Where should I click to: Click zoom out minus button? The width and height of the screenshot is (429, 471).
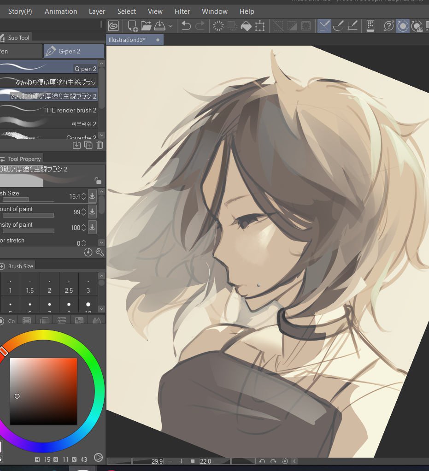170,461
